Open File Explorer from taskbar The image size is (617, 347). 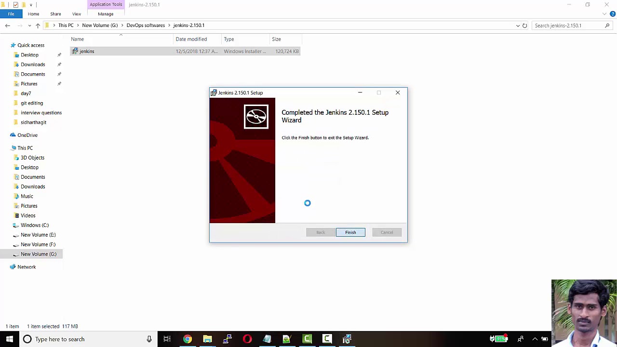(207, 339)
